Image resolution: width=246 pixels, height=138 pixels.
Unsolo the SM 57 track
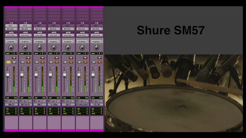[8, 62]
